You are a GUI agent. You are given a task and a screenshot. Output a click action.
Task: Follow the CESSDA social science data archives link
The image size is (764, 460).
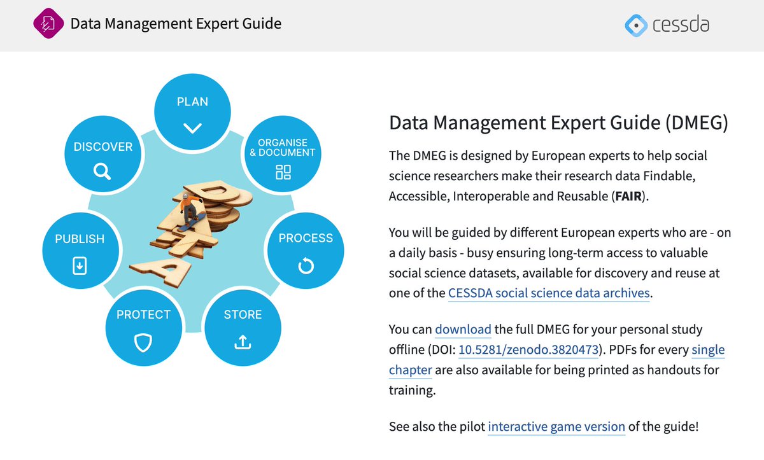click(549, 293)
